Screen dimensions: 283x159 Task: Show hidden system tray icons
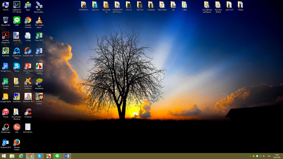[250, 156]
